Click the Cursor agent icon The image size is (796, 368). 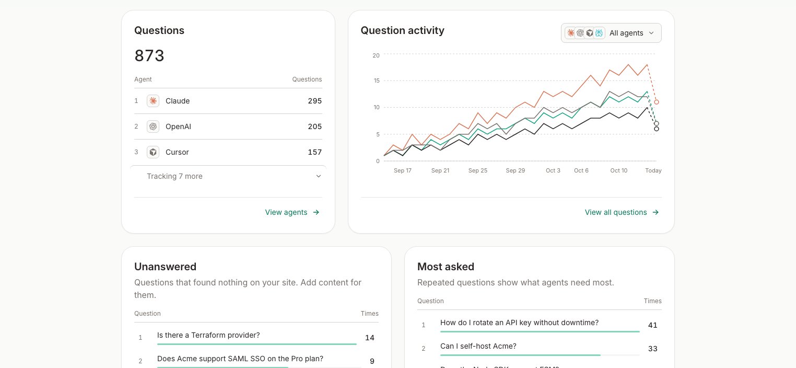click(x=153, y=152)
